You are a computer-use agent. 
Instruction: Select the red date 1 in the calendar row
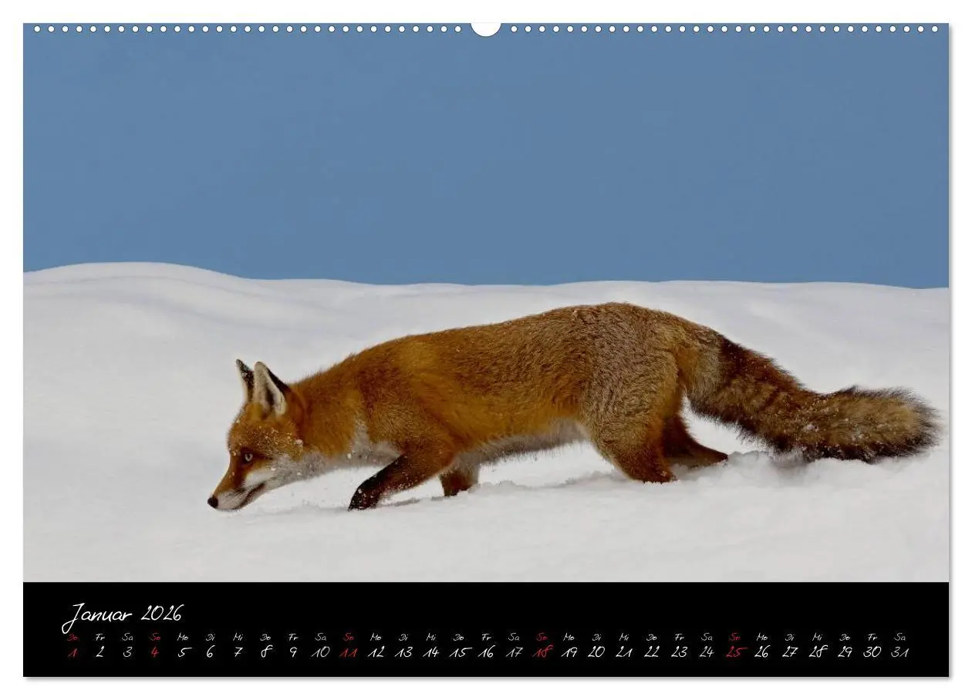pyautogui.click(x=73, y=652)
